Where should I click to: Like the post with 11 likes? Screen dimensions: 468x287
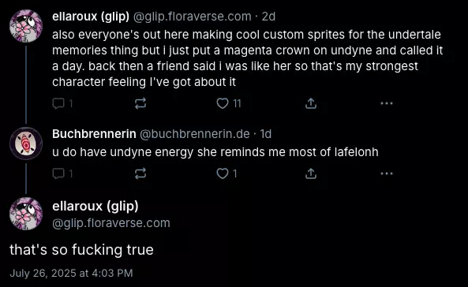pos(228,103)
